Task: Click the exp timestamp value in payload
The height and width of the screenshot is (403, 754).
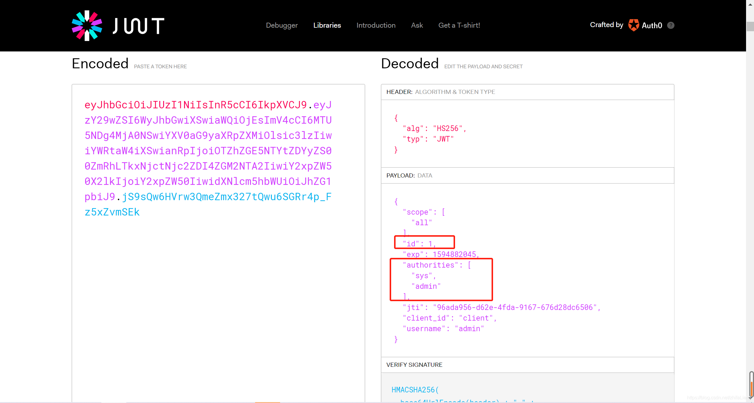Action: click(454, 254)
